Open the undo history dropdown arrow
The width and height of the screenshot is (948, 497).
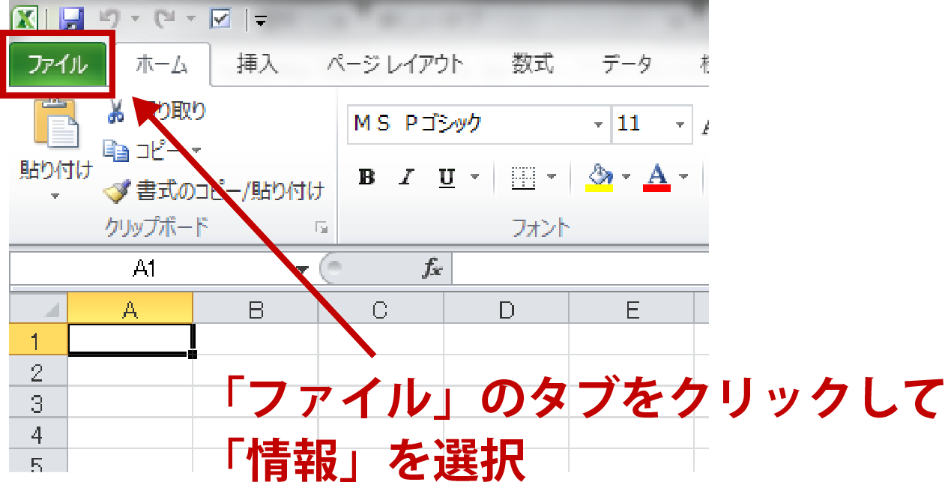(x=136, y=20)
